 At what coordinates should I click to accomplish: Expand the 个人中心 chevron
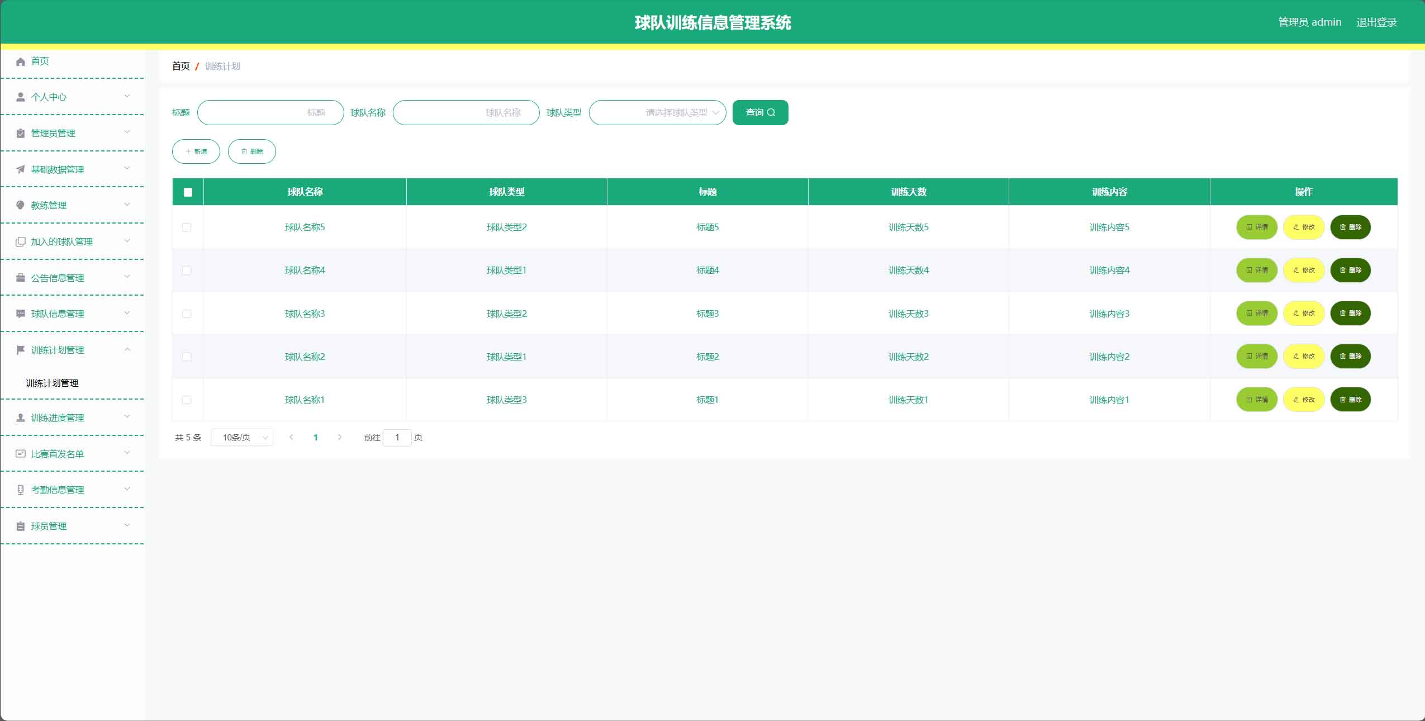127,96
